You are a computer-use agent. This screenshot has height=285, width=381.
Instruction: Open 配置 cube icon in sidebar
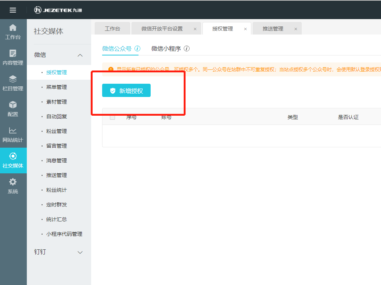tap(13, 105)
